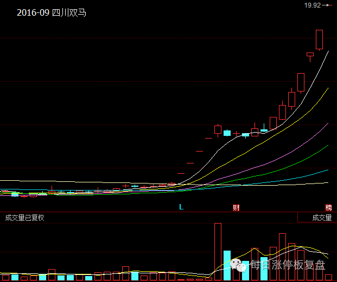Select the topmost red candlestick of rally
The height and width of the screenshot is (282, 337).
click(x=319, y=40)
